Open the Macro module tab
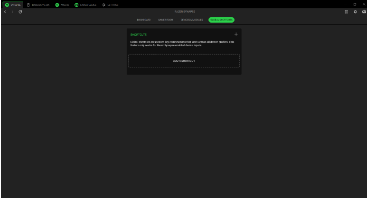 click(x=62, y=5)
